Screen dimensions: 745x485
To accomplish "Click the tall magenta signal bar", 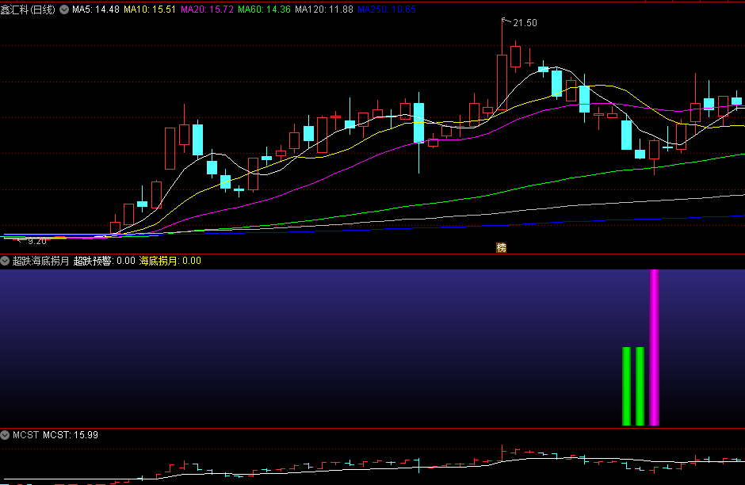I will click(x=654, y=347).
